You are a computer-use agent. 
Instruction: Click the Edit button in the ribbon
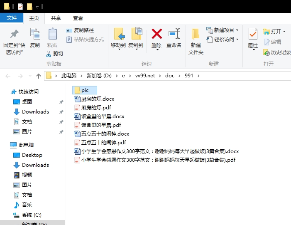[x=272, y=42]
